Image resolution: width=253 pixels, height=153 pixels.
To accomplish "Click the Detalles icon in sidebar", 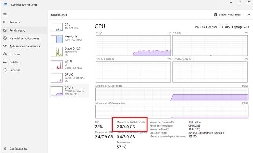I will [5, 62].
